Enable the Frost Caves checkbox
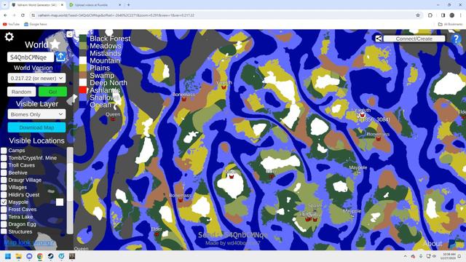 pos(4,210)
